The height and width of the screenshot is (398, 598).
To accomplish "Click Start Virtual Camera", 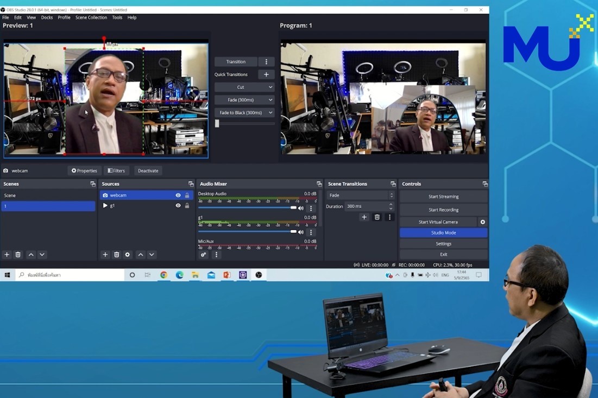I will tap(438, 222).
